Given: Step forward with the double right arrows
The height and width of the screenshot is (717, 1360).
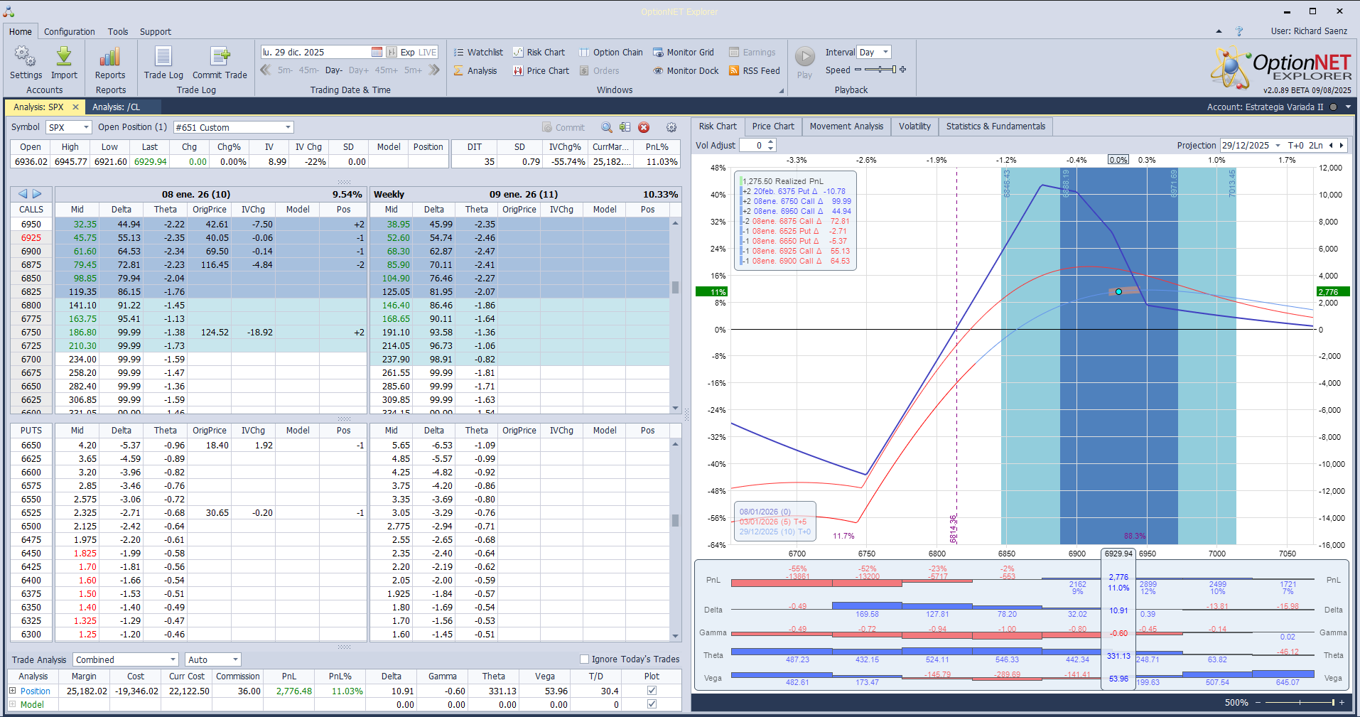Looking at the screenshot, I should 434,70.
